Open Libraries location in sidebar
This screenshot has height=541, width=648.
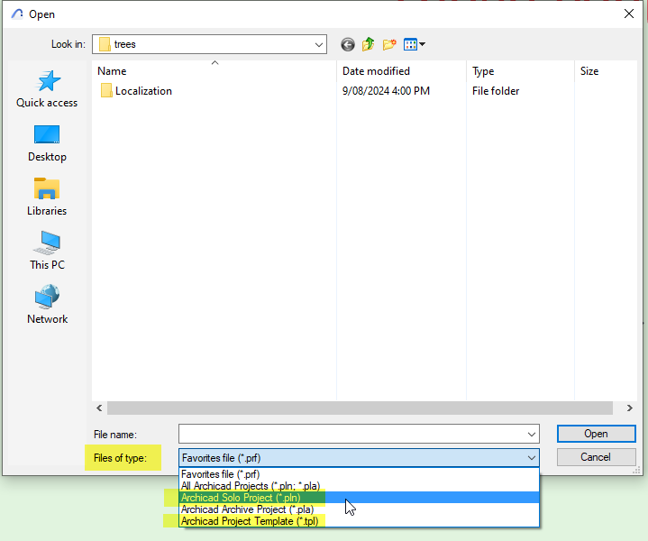coord(47,197)
